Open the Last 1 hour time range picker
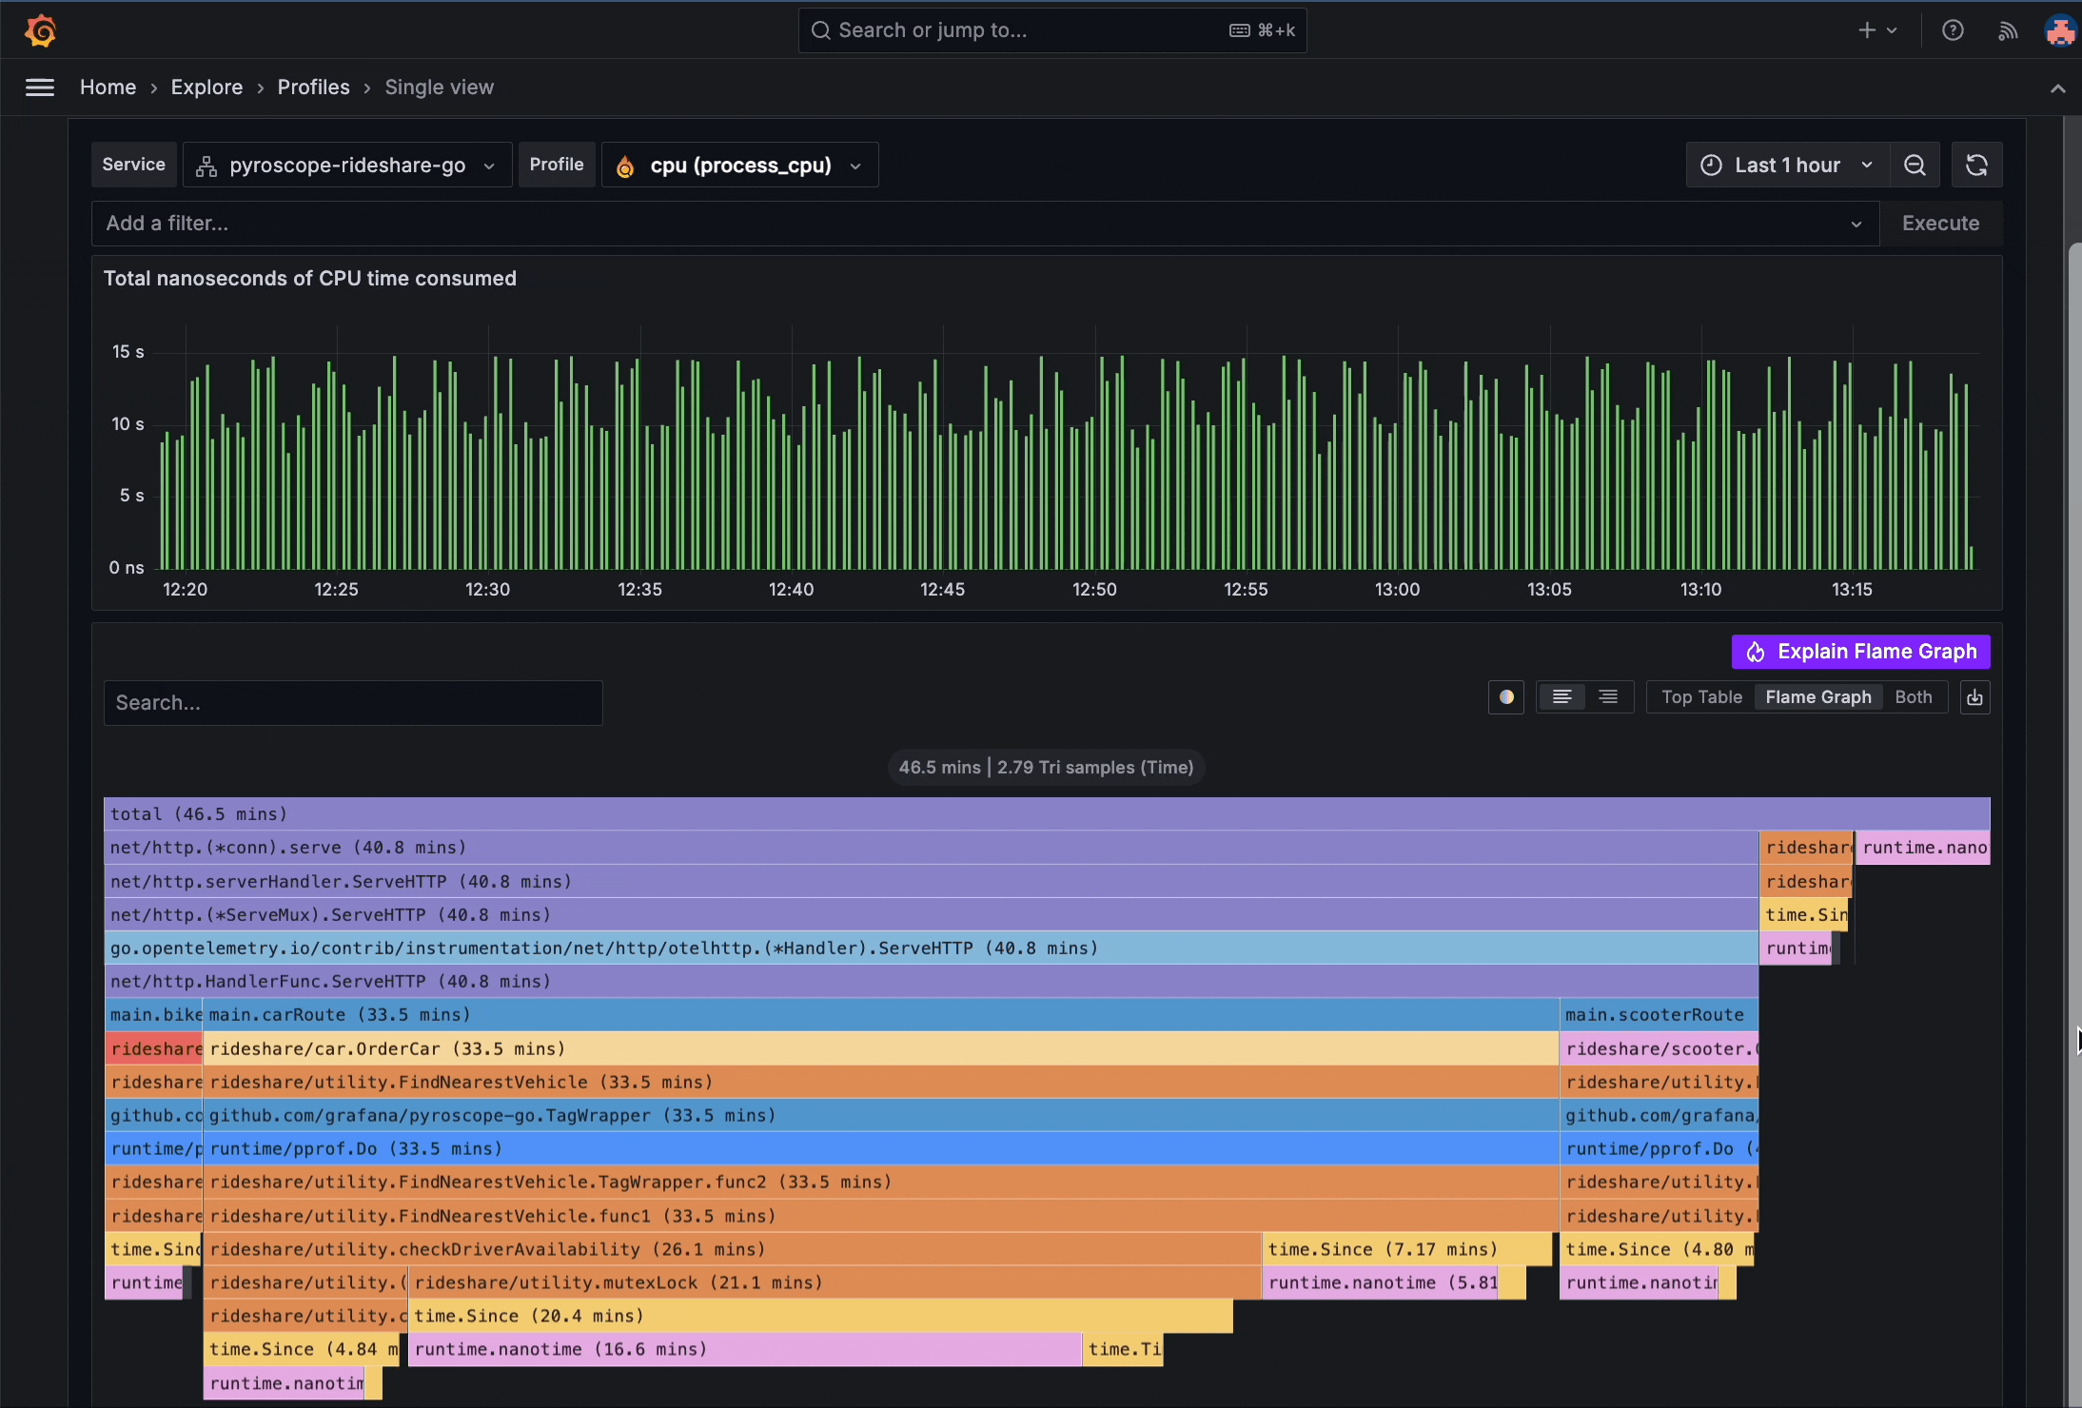Screen dimensions: 2082x1408 (x=1786, y=165)
